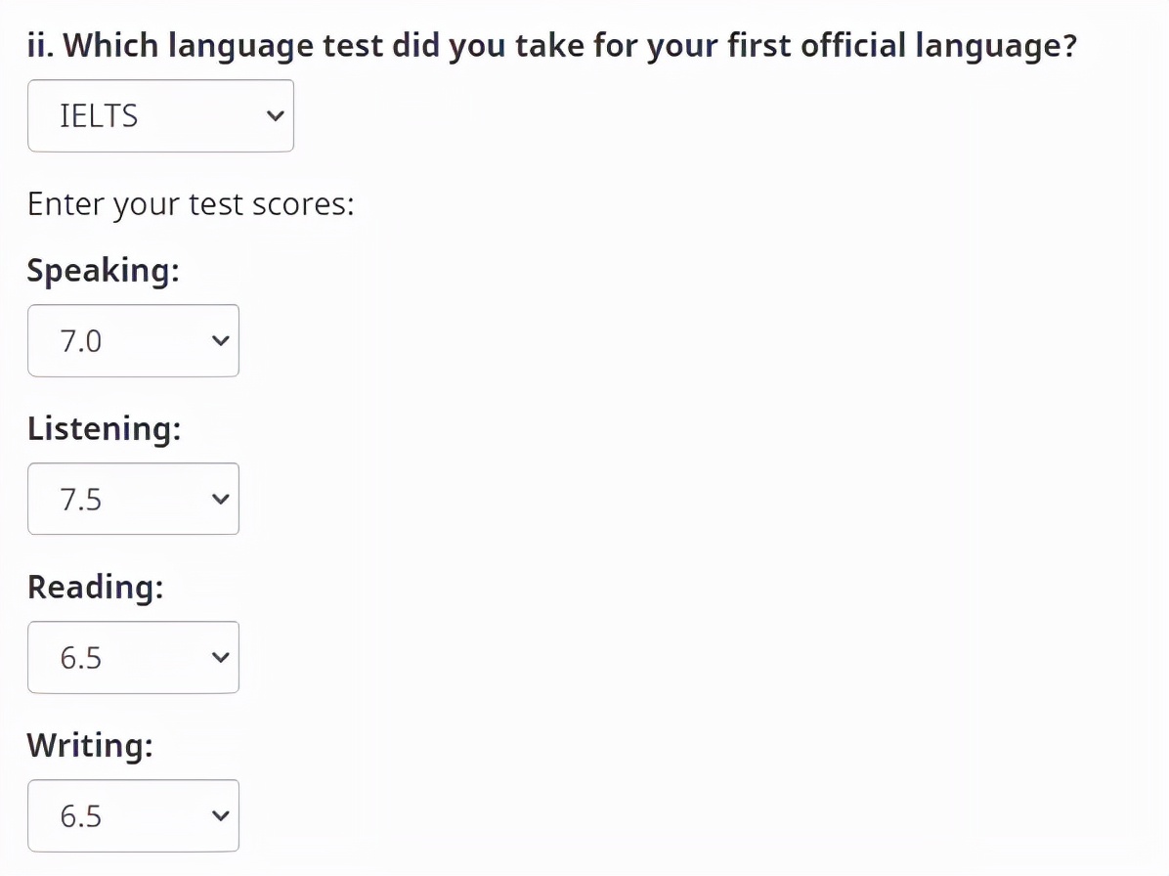Expand the Reading score dropdown
The width and height of the screenshot is (1169, 876).
(134, 658)
